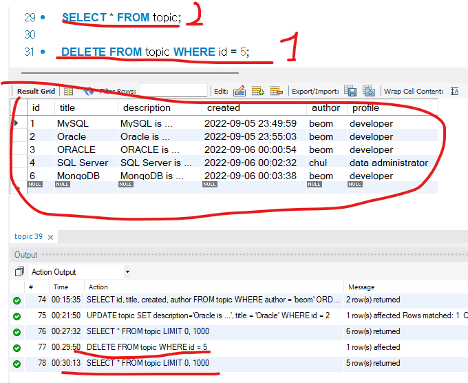
Task: Click the export recordset to file icon
Action: [350, 90]
